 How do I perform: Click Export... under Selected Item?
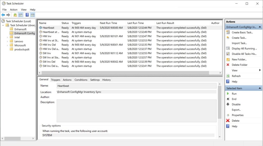pyautogui.click(x=236, y=110)
